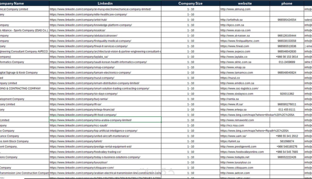Click phone cell 966126100444
The width and height of the screenshot is (312, 179).
point(287,36)
